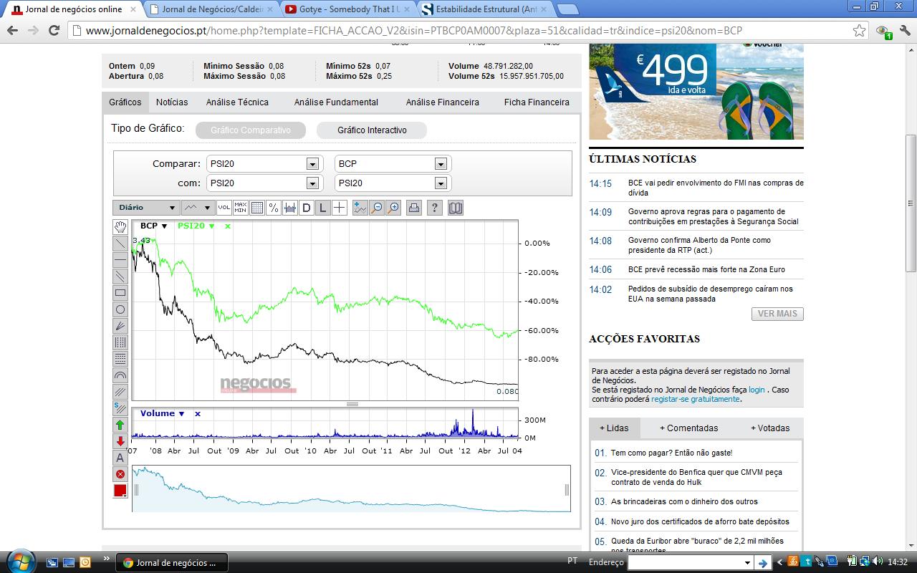Image resolution: width=917 pixels, height=573 pixels.
Task: Toggle the L chart button
Action: (x=323, y=208)
